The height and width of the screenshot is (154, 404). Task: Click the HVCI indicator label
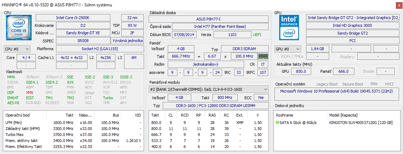coord(389,84)
